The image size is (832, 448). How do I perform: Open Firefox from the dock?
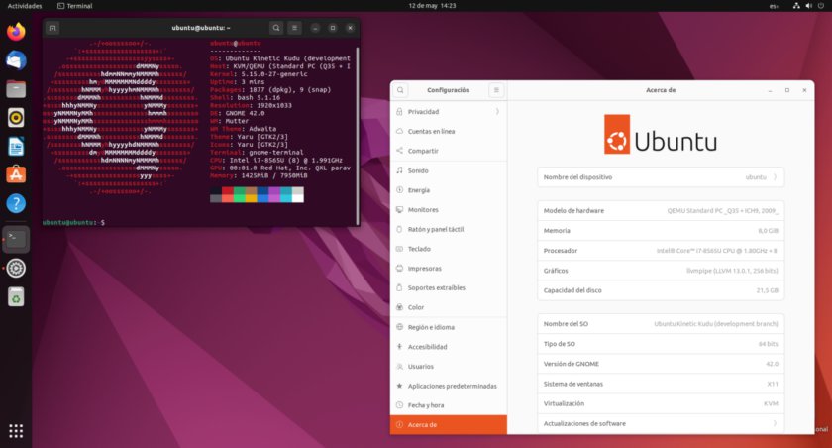pos(16,32)
